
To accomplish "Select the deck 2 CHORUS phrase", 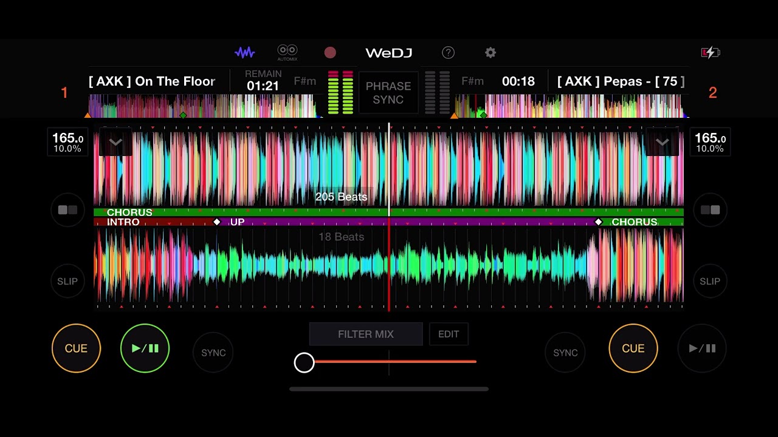I will click(643, 222).
